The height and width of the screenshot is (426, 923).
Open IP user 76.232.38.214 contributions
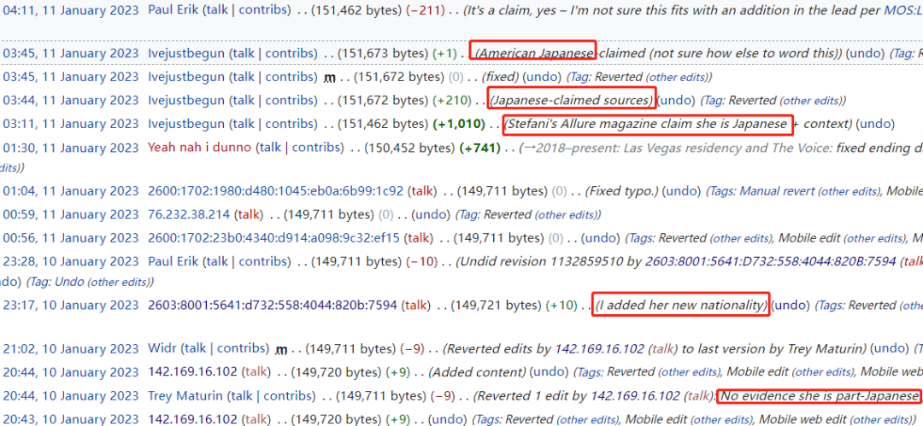(x=189, y=215)
